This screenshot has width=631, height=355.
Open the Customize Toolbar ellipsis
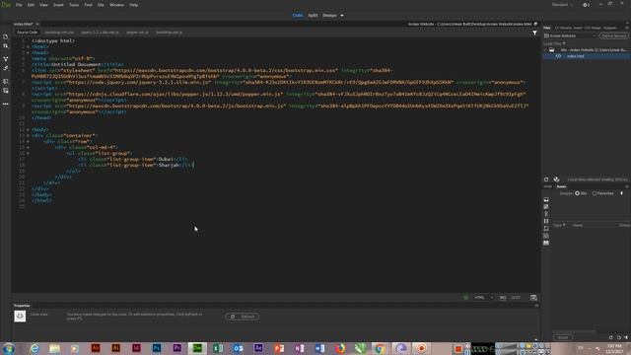click(x=6, y=104)
